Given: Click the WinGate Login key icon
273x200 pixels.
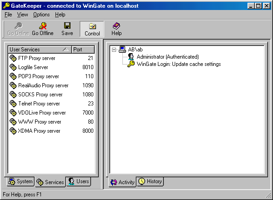Looking at the screenshot, I should click(131, 64).
